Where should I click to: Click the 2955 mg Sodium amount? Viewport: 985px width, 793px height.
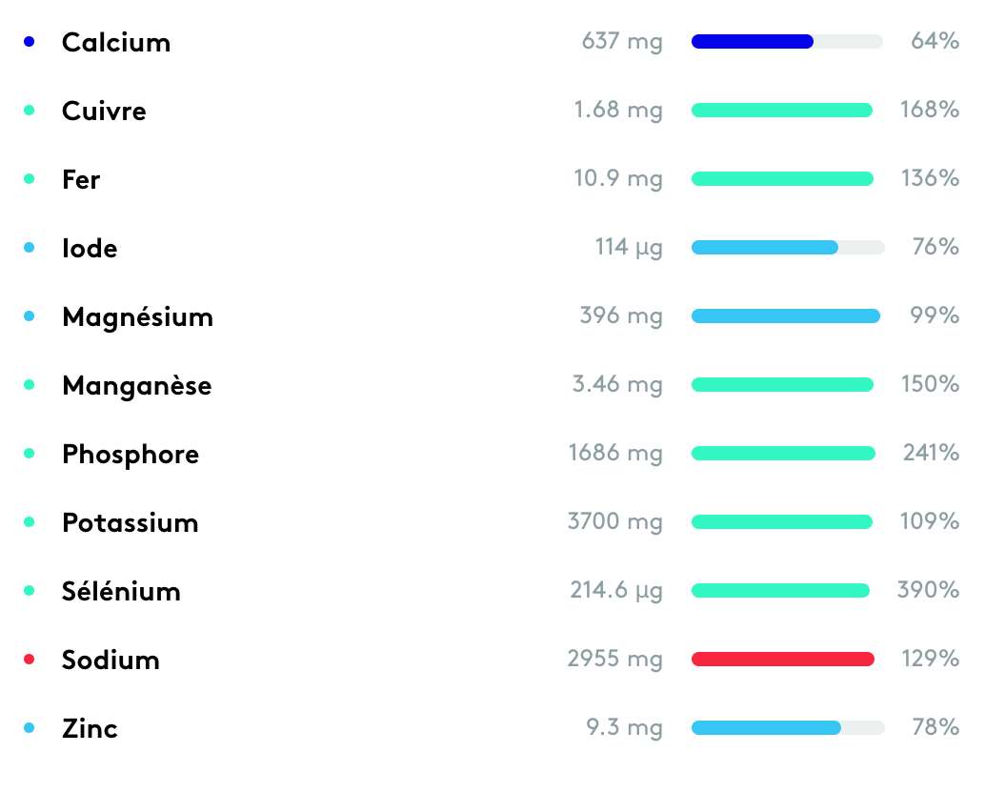tap(615, 660)
